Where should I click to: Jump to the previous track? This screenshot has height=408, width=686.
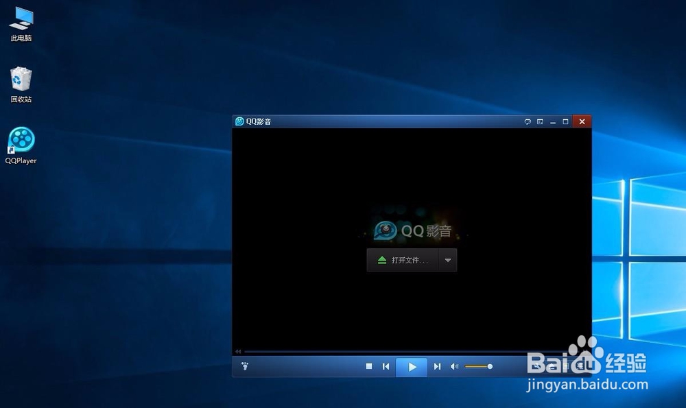coord(386,366)
